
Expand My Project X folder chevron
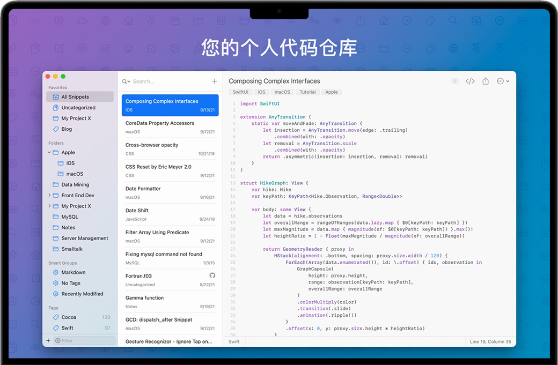[x=49, y=206]
